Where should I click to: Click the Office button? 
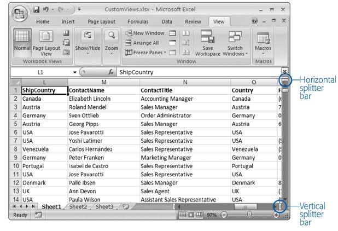(20, 12)
